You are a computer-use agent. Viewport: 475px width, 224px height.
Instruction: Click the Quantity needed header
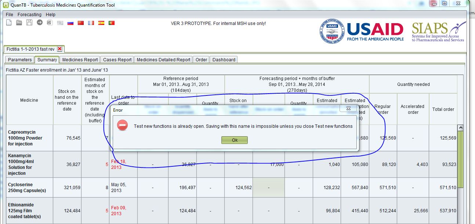point(413,84)
